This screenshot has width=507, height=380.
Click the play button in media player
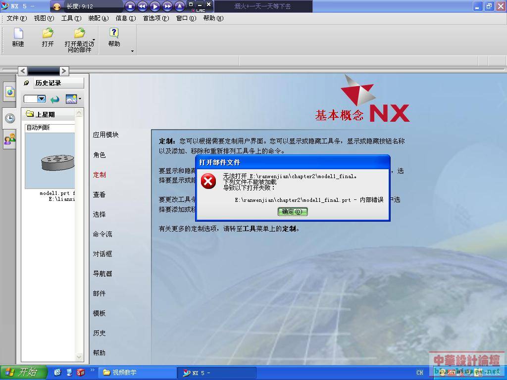point(155,6)
